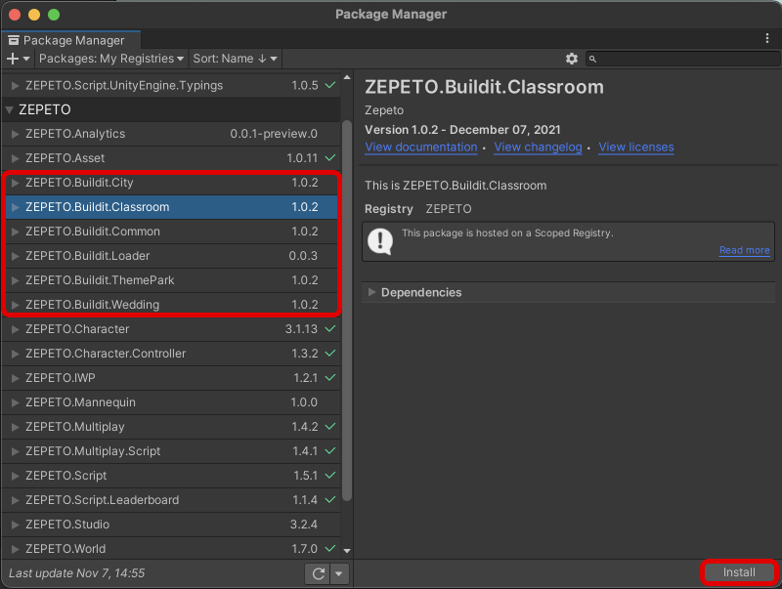Open View changelog link
The height and width of the screenshot is (589, 782).
tap(538, 147)
